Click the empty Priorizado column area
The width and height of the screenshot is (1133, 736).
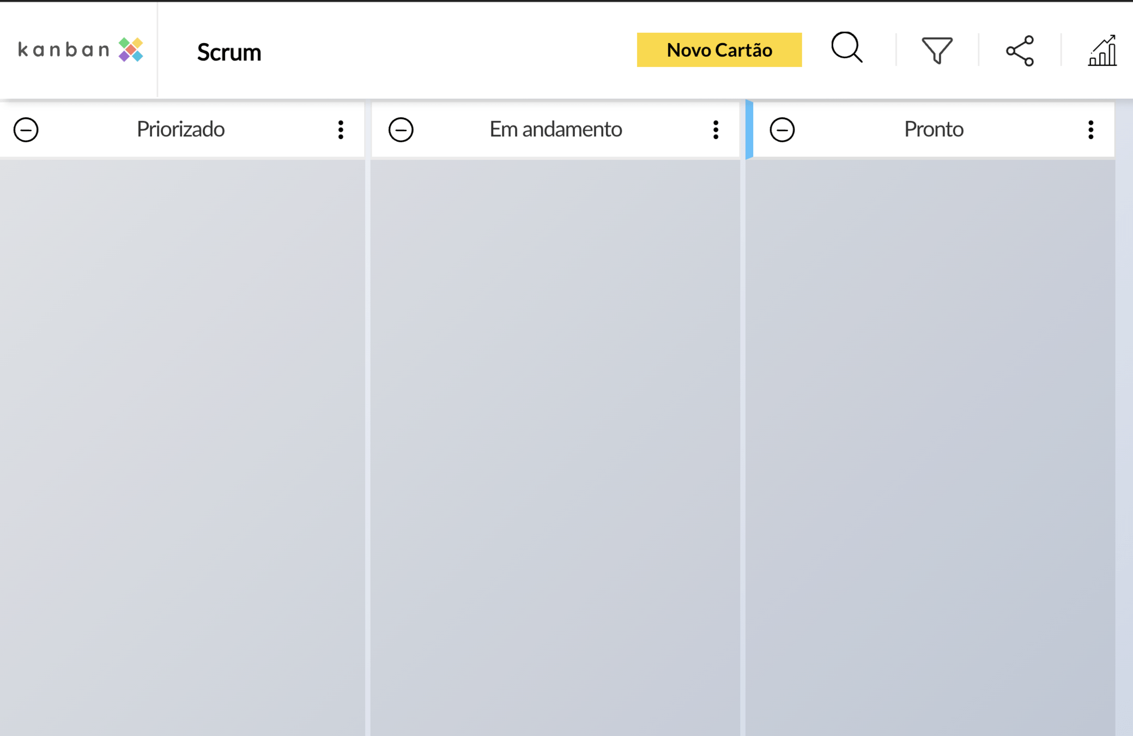tap(182, 436)
